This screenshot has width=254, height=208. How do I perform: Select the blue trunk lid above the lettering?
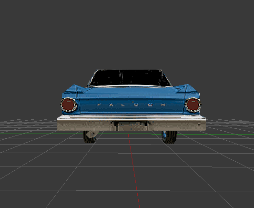(x=131, y=94)
